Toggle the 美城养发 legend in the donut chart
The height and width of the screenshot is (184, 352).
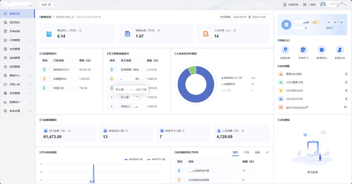(x=232, y=78)
